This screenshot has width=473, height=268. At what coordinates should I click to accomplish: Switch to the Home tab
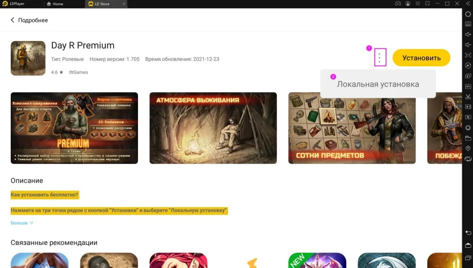coord(55,4)
